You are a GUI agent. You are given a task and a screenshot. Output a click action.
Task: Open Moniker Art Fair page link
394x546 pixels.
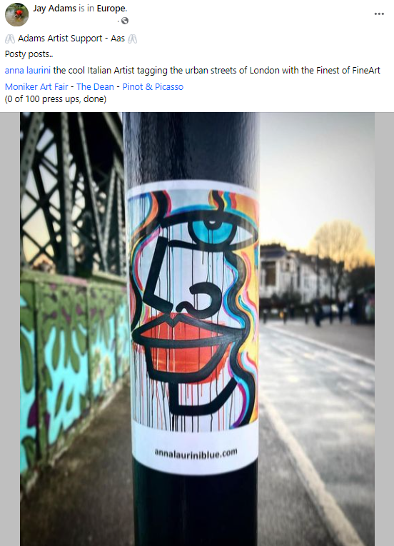click(36, 86)
